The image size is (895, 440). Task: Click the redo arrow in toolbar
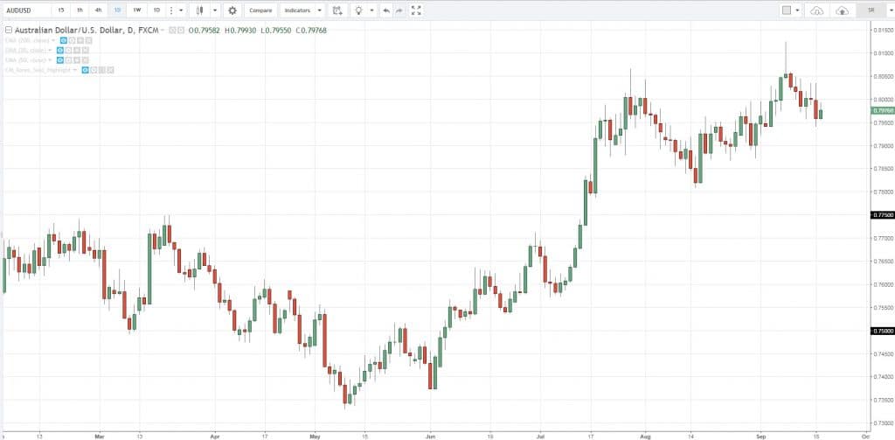(399, 10)
